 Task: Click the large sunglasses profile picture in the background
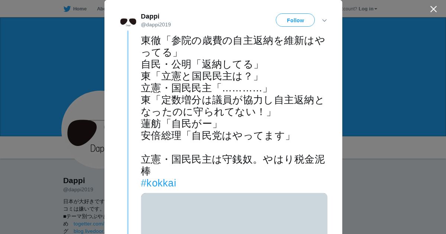[x=83, y=131]
